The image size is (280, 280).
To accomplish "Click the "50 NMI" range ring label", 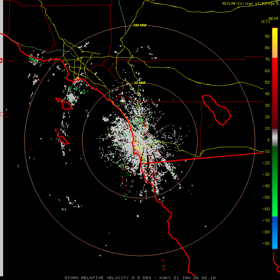I will [140, 83].
